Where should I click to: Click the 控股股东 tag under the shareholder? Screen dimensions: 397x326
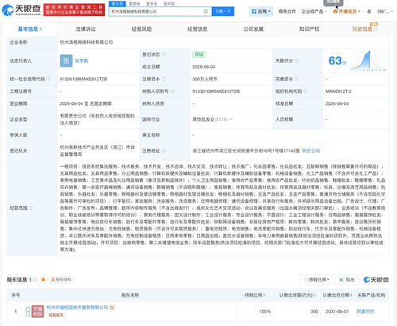(x=56, y=315)
